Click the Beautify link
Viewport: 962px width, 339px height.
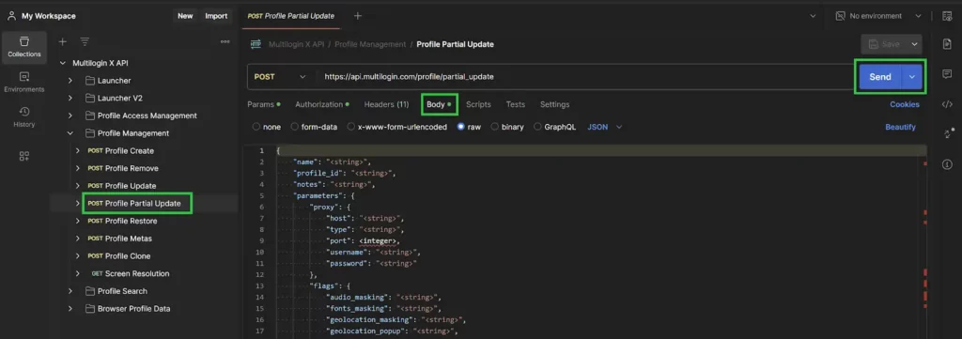(900, 127)
